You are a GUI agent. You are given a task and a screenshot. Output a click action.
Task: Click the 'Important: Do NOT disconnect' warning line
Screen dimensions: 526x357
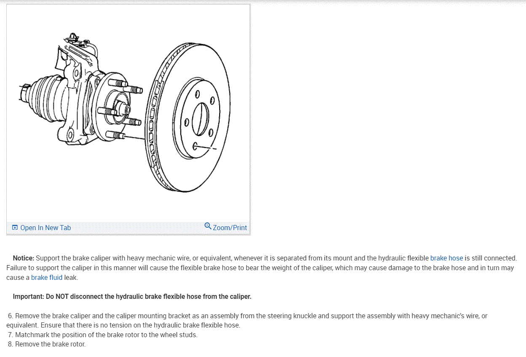click(x=132, y=296)
